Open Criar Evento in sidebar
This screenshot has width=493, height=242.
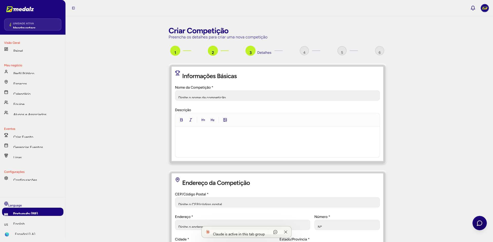33,135
